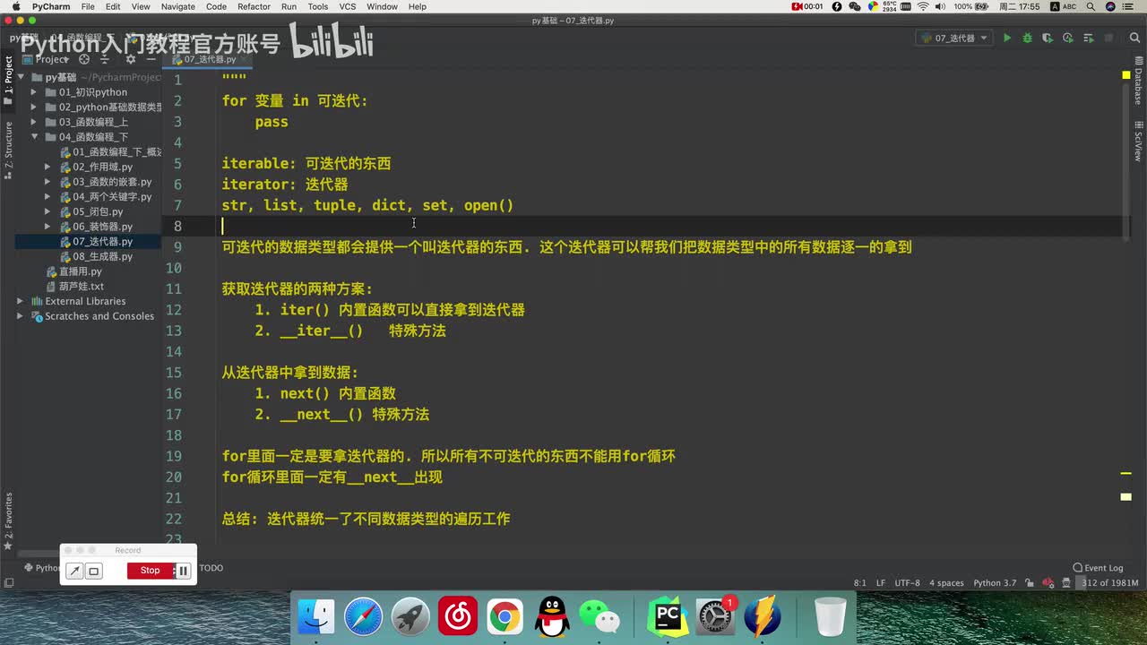Open the Project tool window side tab
This screenshot has height=645, width=1147.
pyautogui.click(x=8, y=81)
